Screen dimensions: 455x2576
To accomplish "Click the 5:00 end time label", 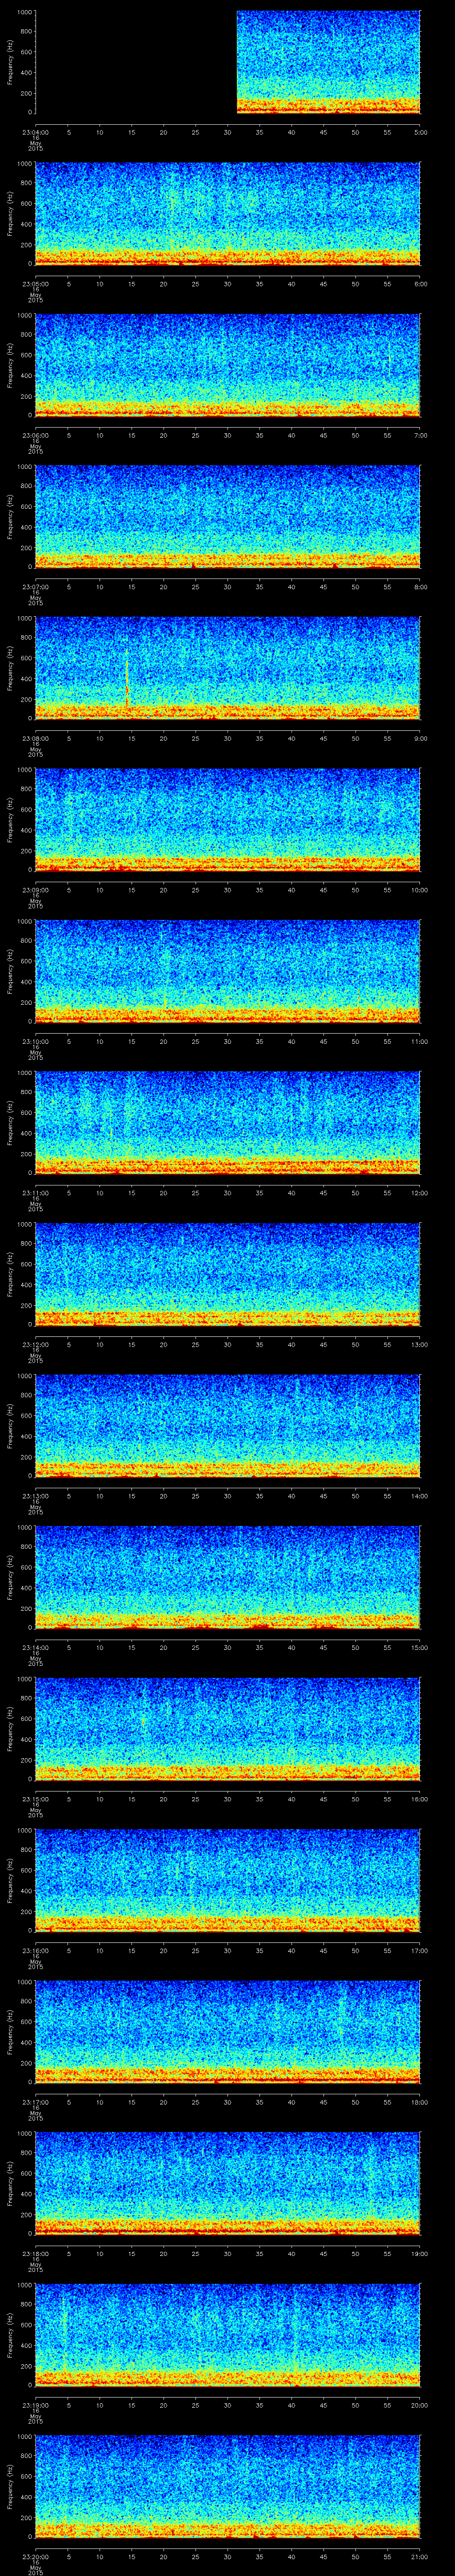I will [x=420, y=132].
